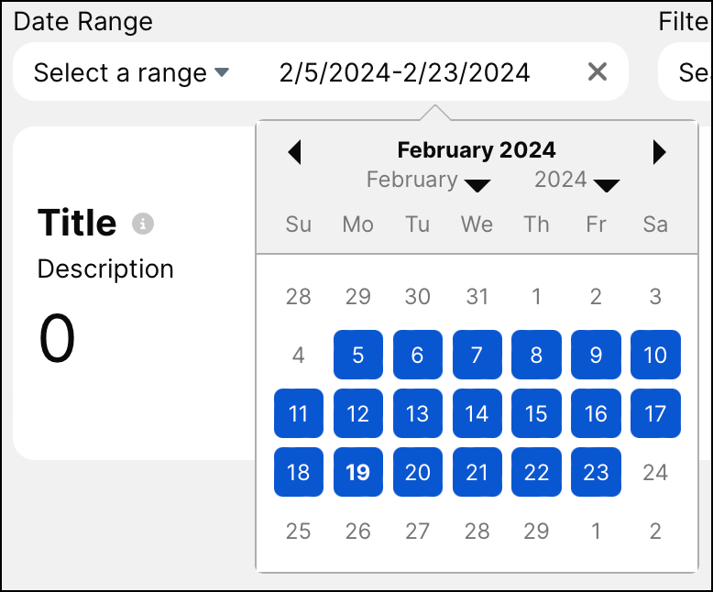This screenshot has width=713, height=592.
Task: Click February 11 in the calendar
Action: (x=299, y=413)
